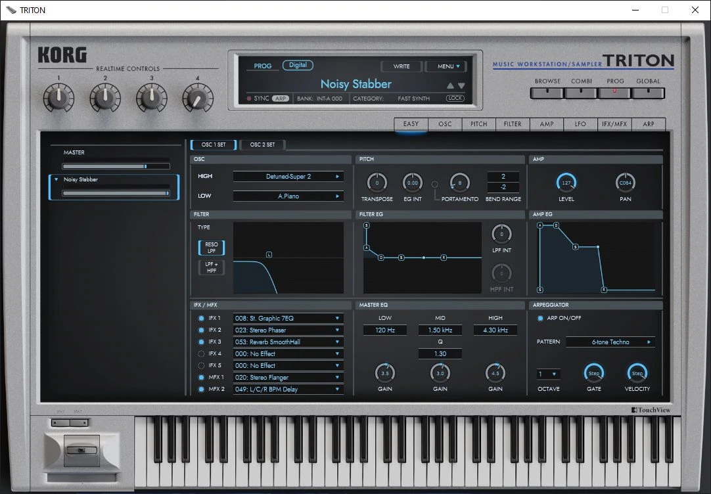Select previous program with up arrow
Image resolution: width=711 pixels, height=494 pixels.
click(450, 85)
